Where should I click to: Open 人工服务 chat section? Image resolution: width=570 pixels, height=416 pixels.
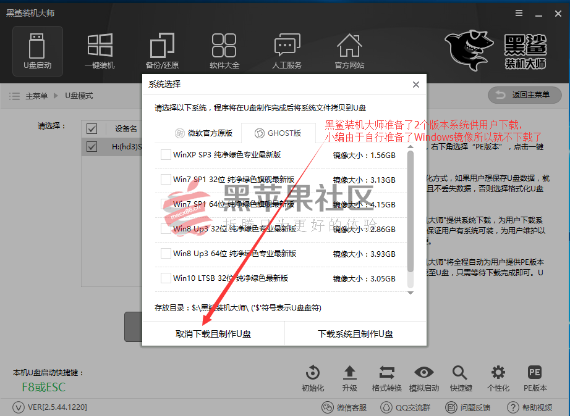point(287,51)
